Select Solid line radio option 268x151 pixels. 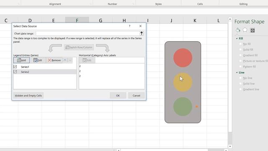click(240, 83)
